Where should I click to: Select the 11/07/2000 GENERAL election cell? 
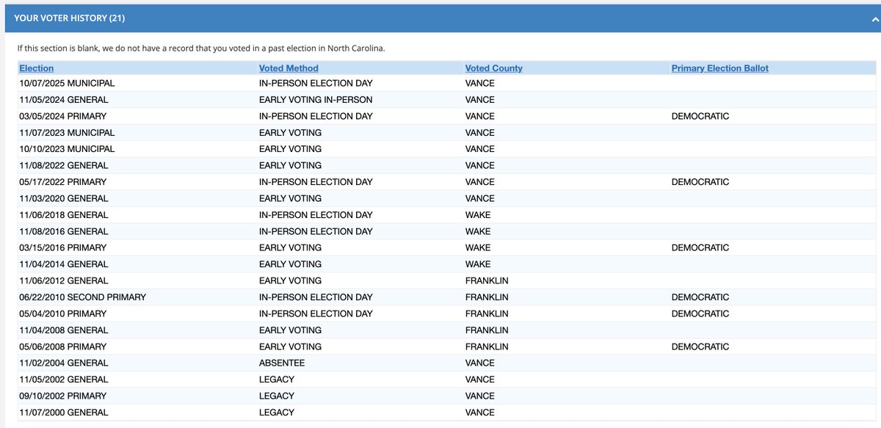[64, 413]
